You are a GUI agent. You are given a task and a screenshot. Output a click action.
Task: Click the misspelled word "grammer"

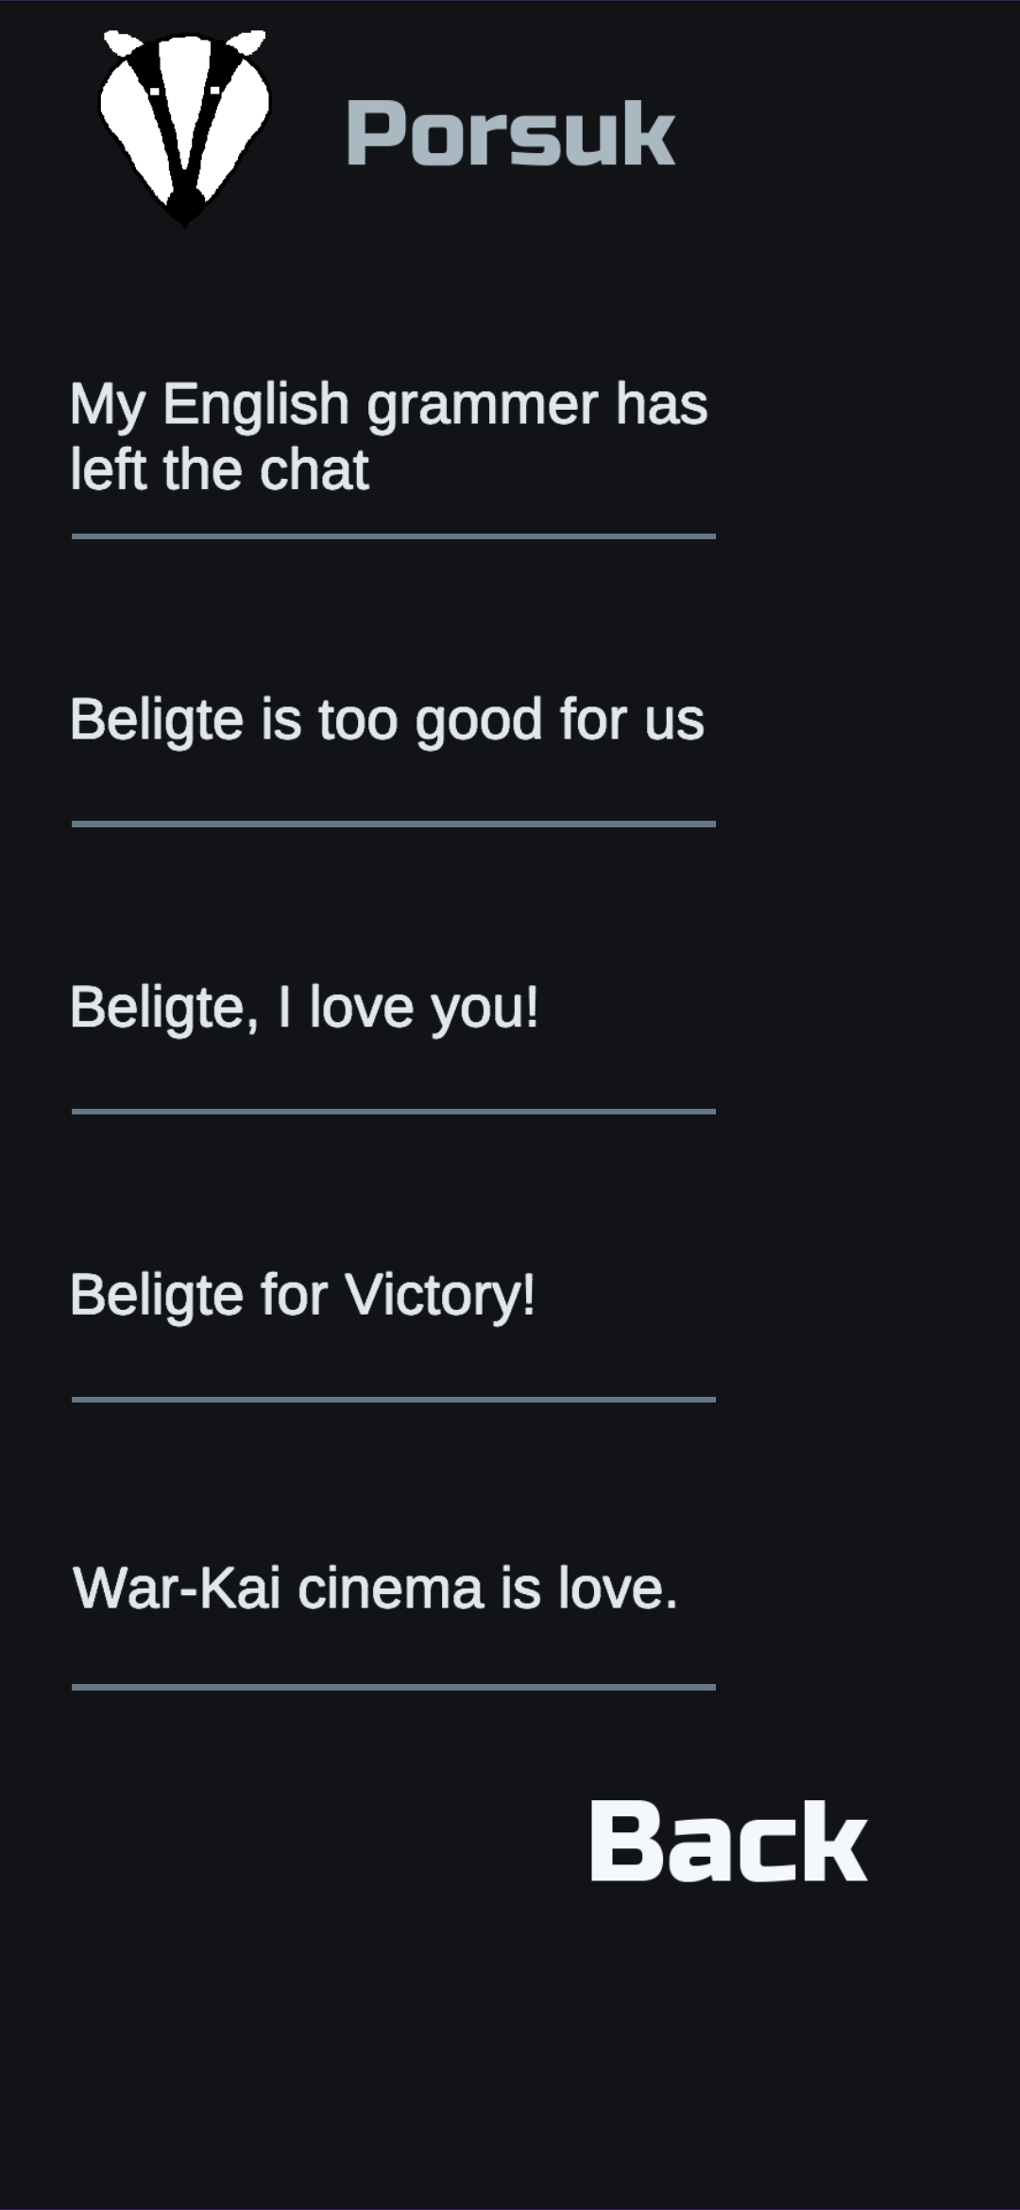tap(483, 407)
